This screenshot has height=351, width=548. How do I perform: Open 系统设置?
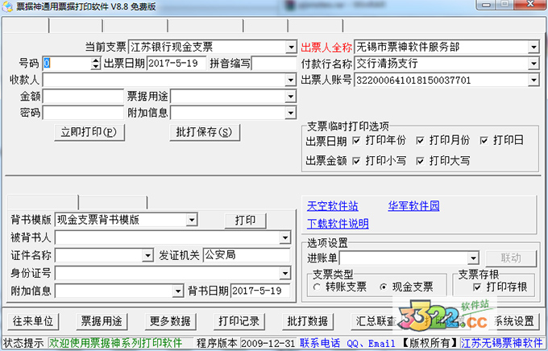pos(513,321)
